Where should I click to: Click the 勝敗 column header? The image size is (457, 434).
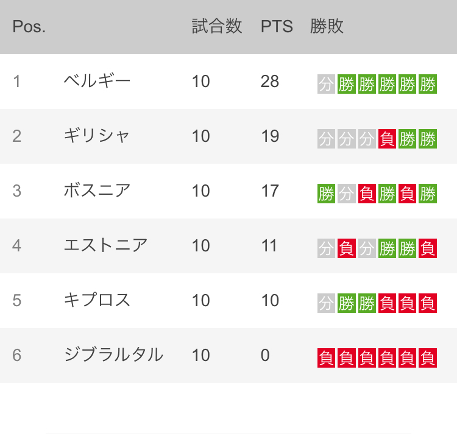[x=327, y=27]
